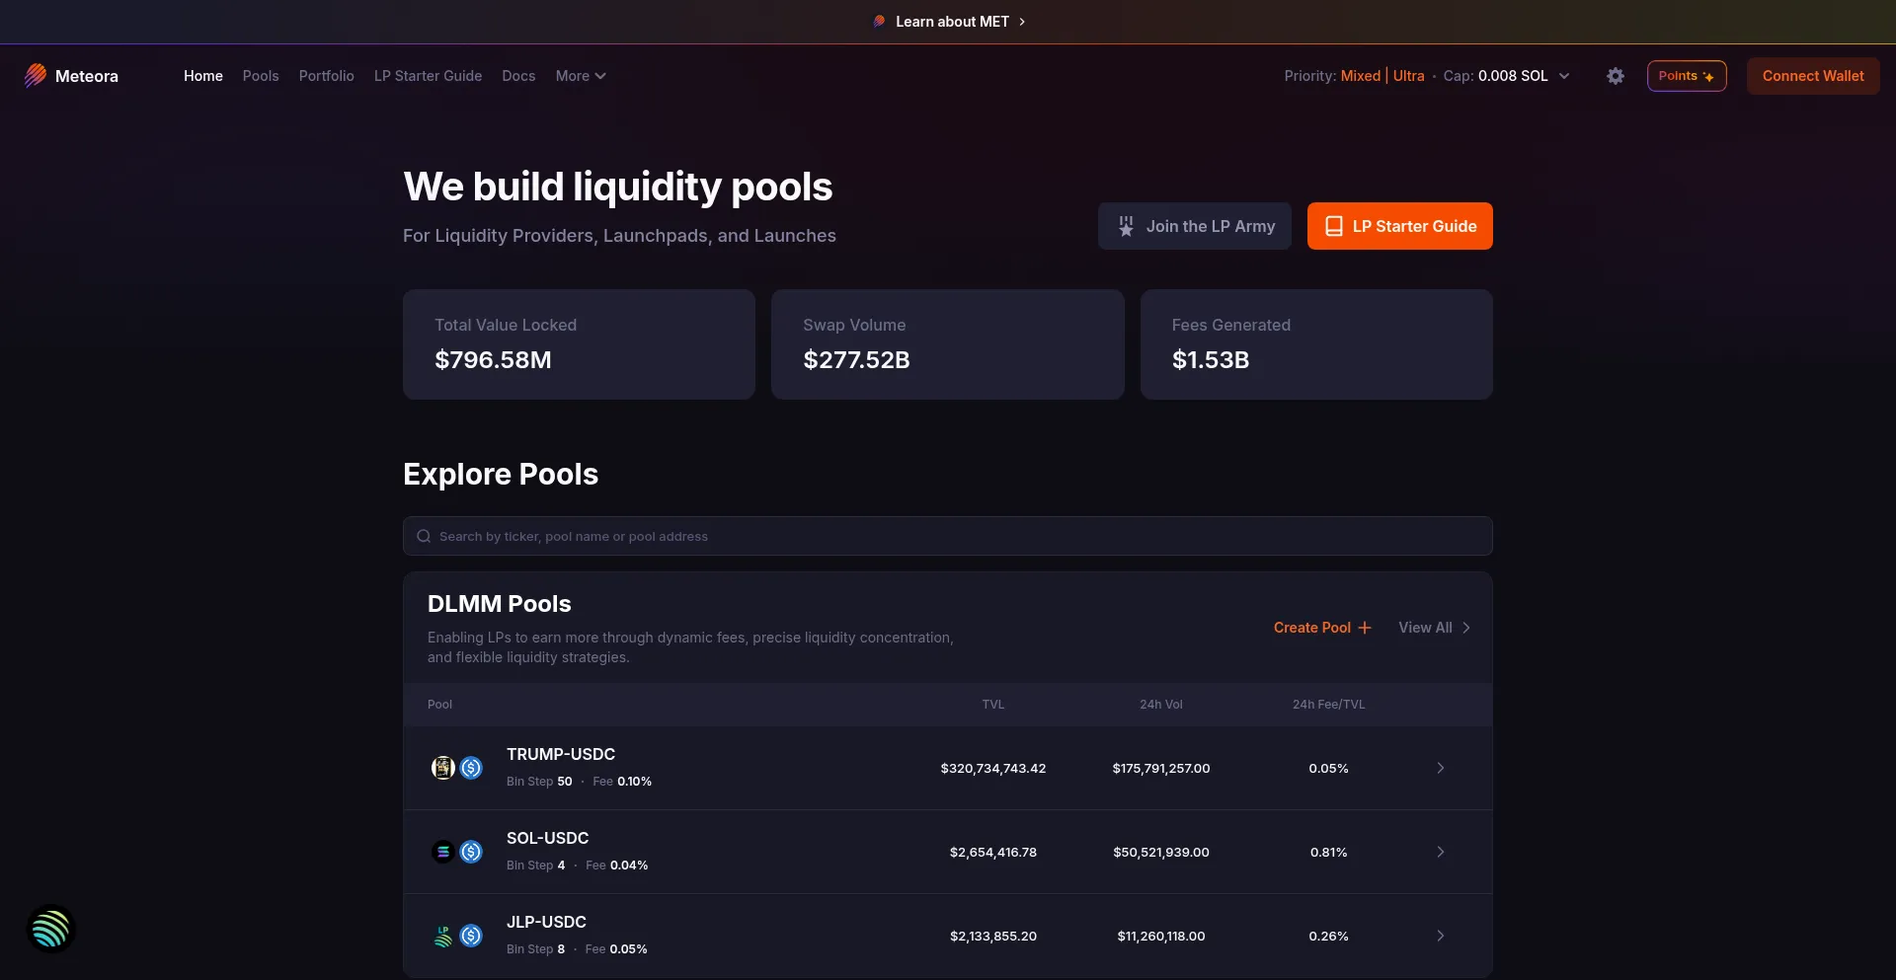
Task: Click the TRUMP token icon
Action: tap(443, 768)
